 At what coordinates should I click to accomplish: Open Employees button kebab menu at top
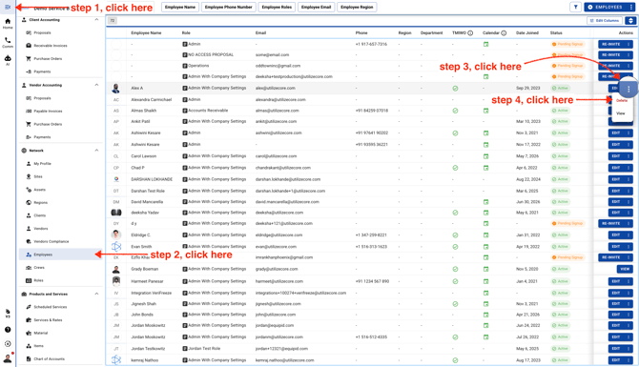pyautogui.click(x=631, y=7)
